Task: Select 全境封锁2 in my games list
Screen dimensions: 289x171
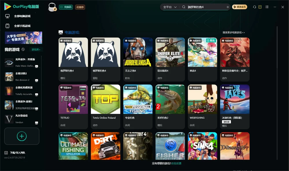Action: point(22,77)
